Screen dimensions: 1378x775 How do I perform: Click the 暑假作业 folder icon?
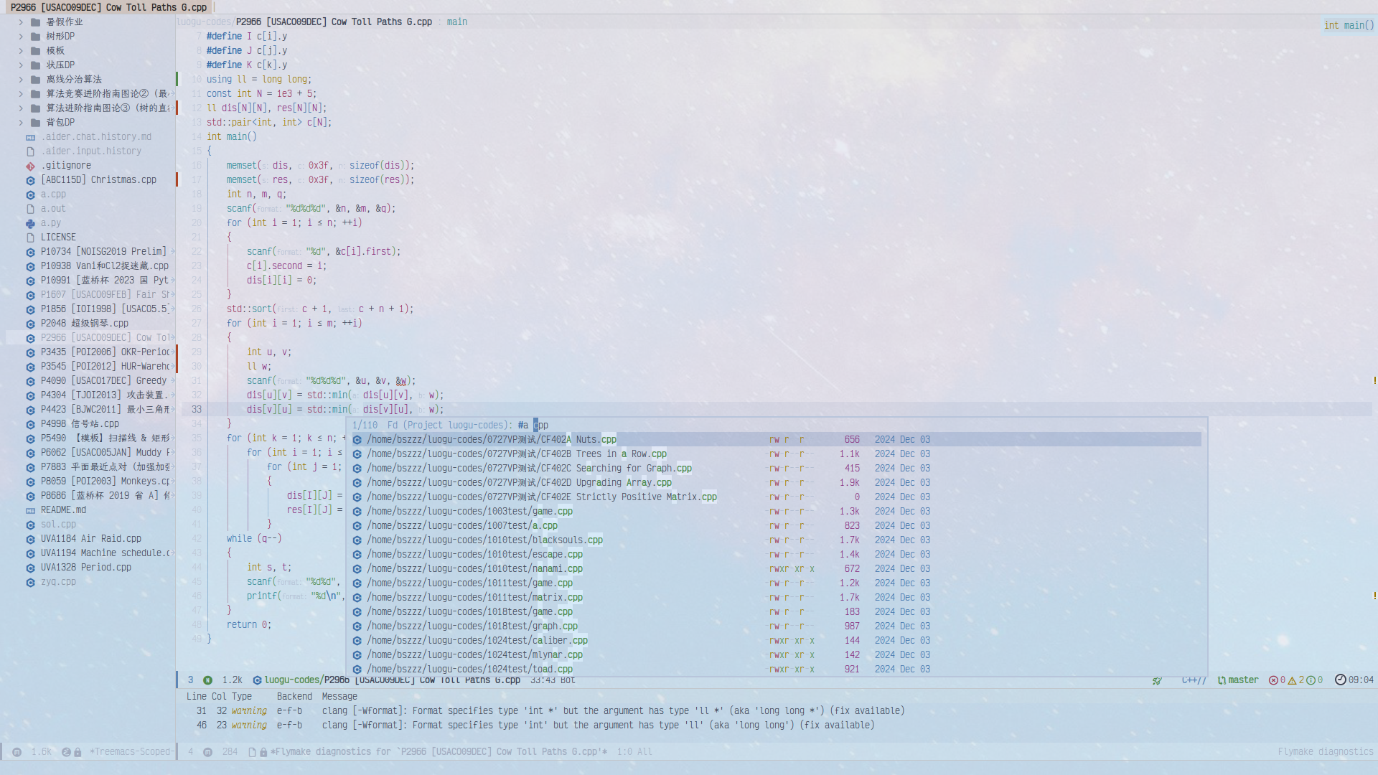pos(35,22)
